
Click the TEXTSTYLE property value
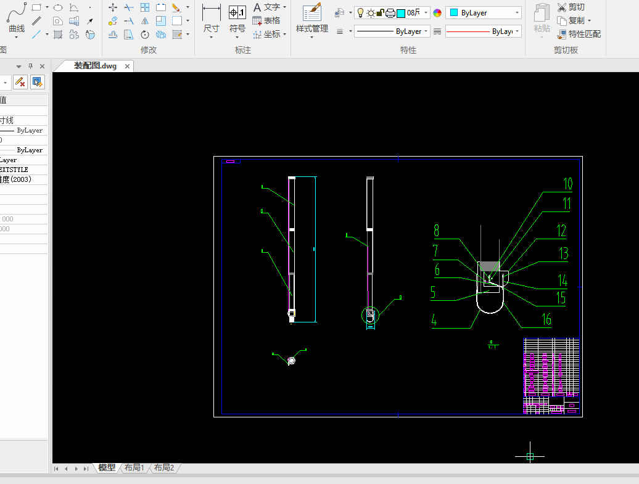(x=14, y=170)
